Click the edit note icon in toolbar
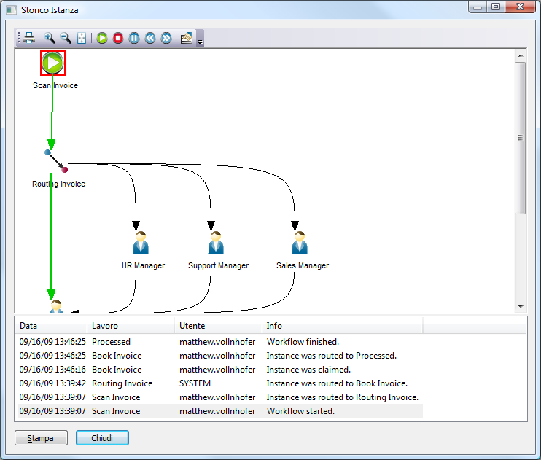This screenshot has height=460, width=541. (187, 38)
